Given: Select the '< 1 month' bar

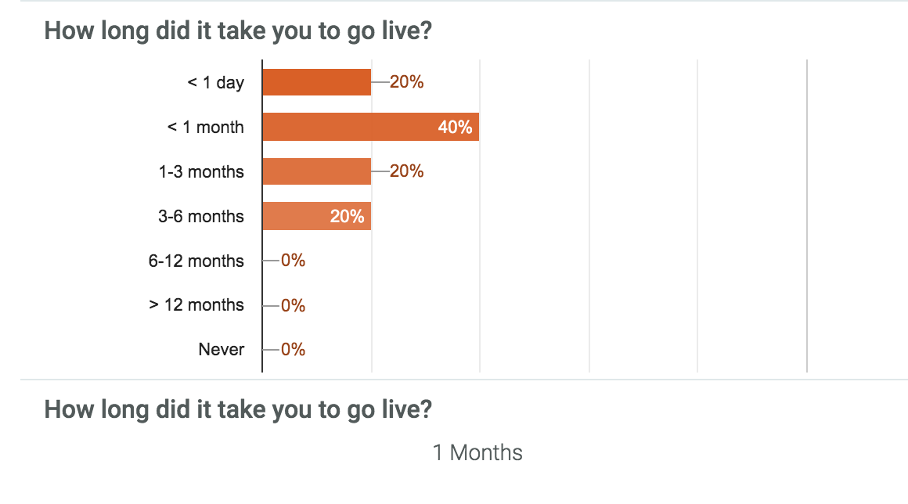Looking at the screenshot, I should [x=352, y=127].
